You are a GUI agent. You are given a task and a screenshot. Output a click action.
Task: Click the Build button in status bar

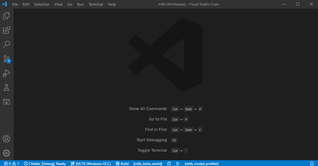point(122,163)
